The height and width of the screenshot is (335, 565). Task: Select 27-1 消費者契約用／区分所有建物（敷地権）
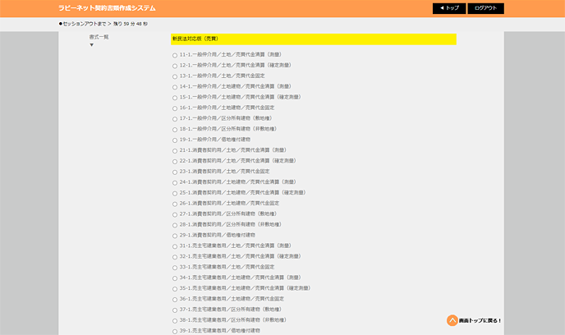[175, 214]
